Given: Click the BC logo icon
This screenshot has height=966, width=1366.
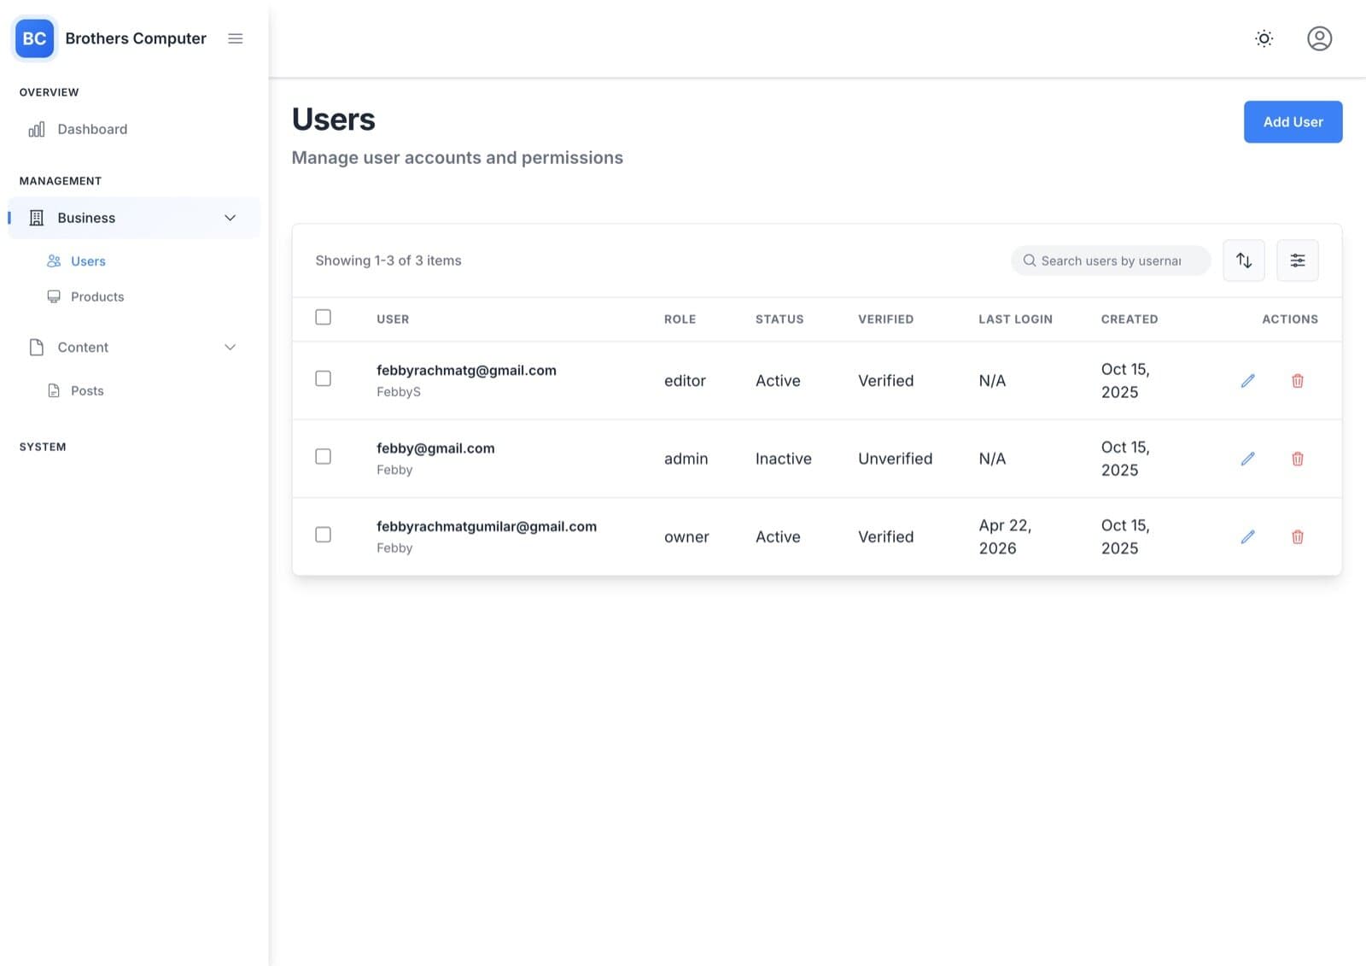Looking at the screenshot, I should coord(34,38).
